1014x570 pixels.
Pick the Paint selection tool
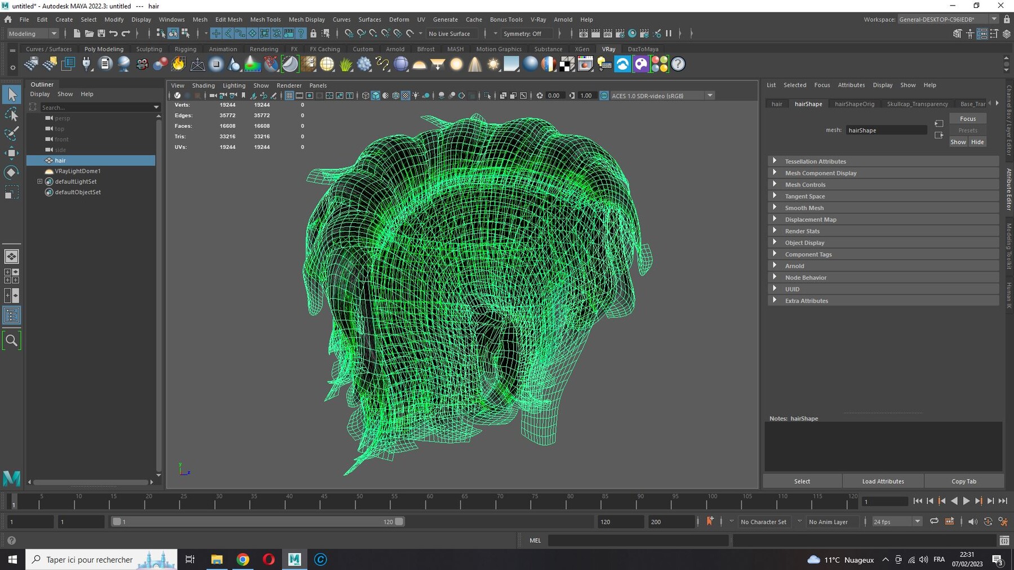[11, 133]
